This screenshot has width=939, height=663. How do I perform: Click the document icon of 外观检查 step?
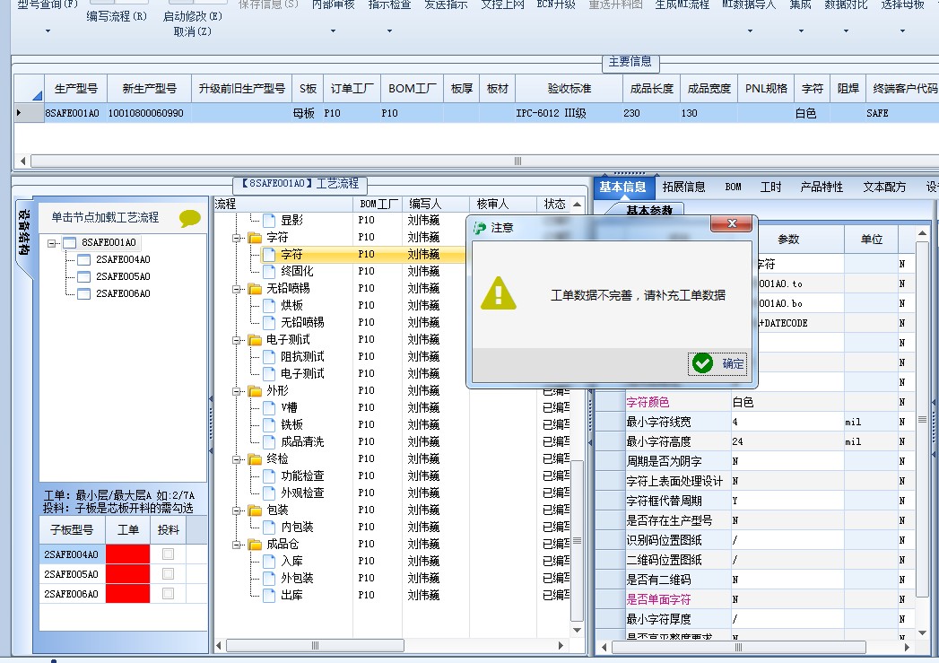tap(269, 493)
